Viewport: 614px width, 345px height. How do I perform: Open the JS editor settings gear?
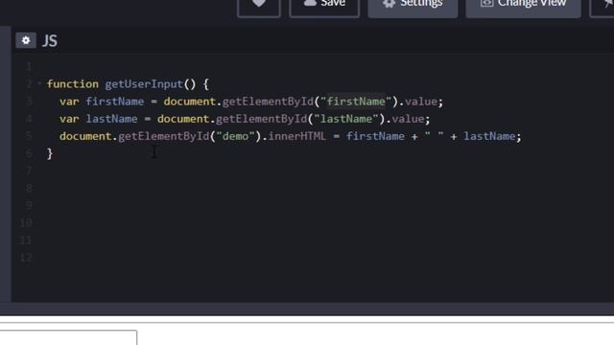[26, 40]
